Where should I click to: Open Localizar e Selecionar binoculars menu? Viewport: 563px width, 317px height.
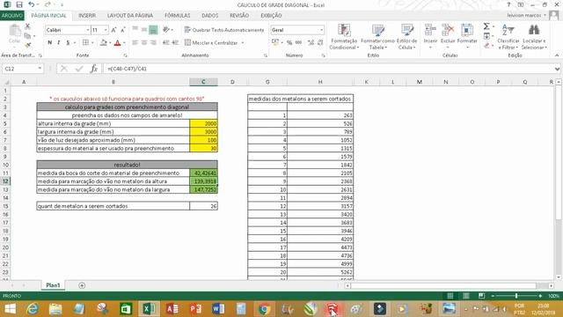534,37
